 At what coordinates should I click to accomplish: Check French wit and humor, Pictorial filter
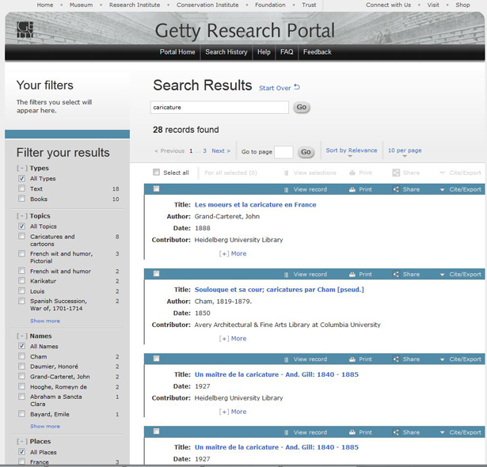(x=21, y=253)
